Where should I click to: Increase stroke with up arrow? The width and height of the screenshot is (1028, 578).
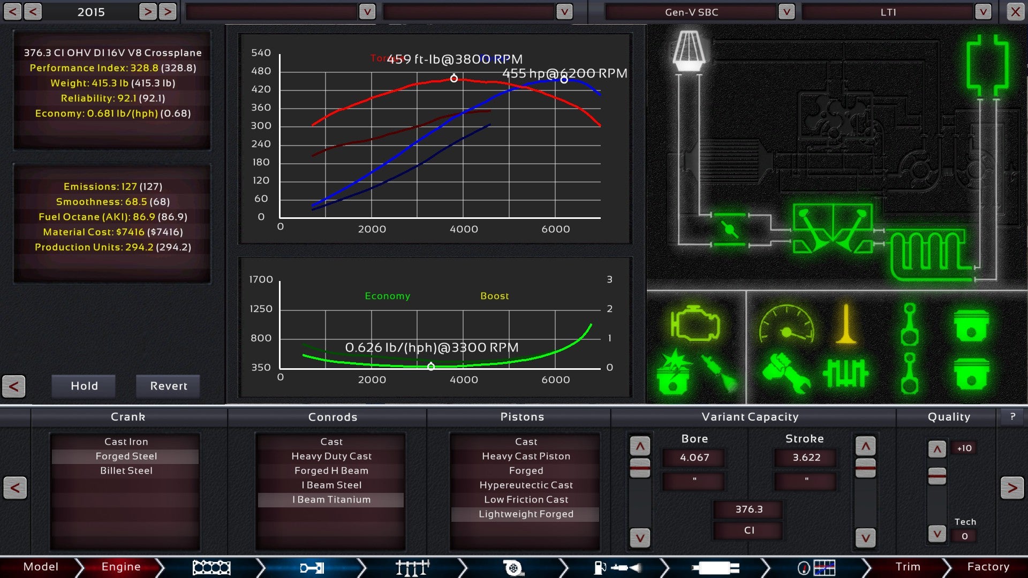[865, 446]
